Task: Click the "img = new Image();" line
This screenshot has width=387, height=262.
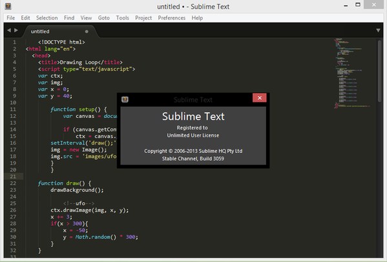Action: tap(79, 150)
